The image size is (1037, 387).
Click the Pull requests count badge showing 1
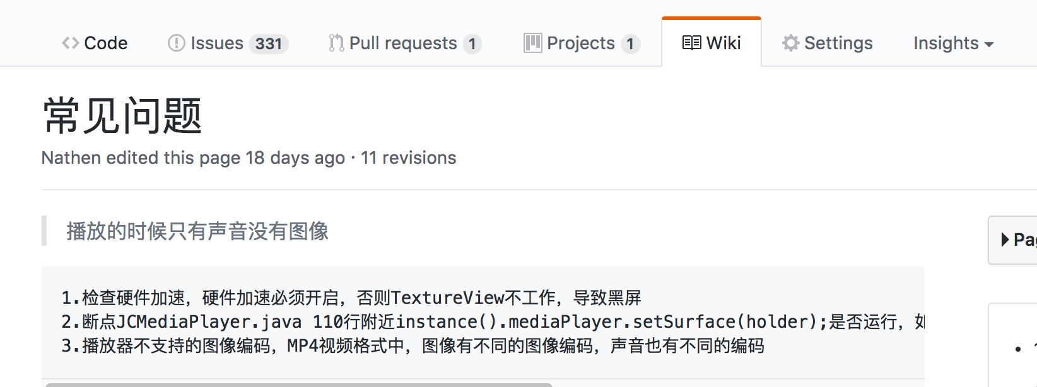472,43
